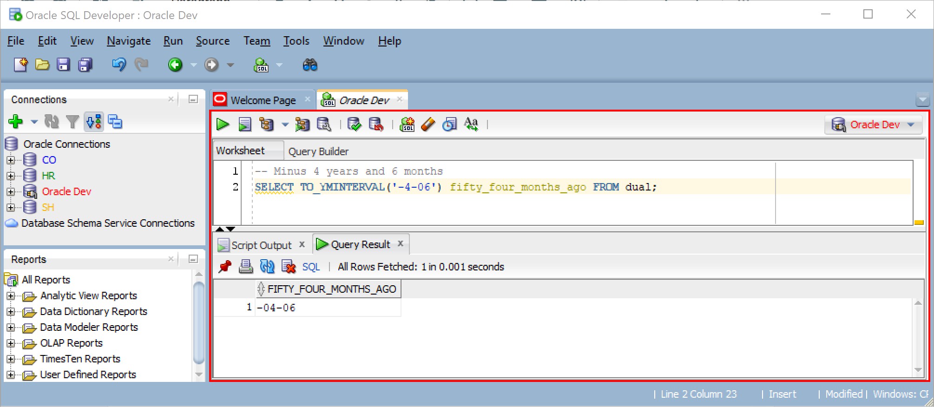Click the SQL link in Query Result toolbar
This screenshot has width=934, height=407.
coord(311,267)
